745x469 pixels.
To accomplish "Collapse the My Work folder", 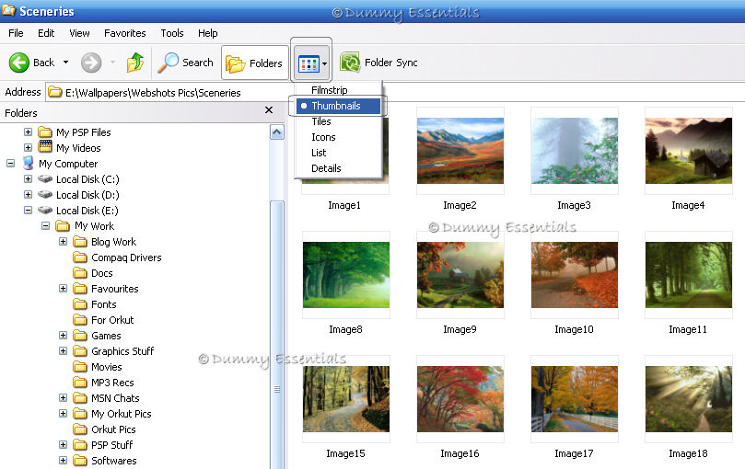I will coord(46,226).
